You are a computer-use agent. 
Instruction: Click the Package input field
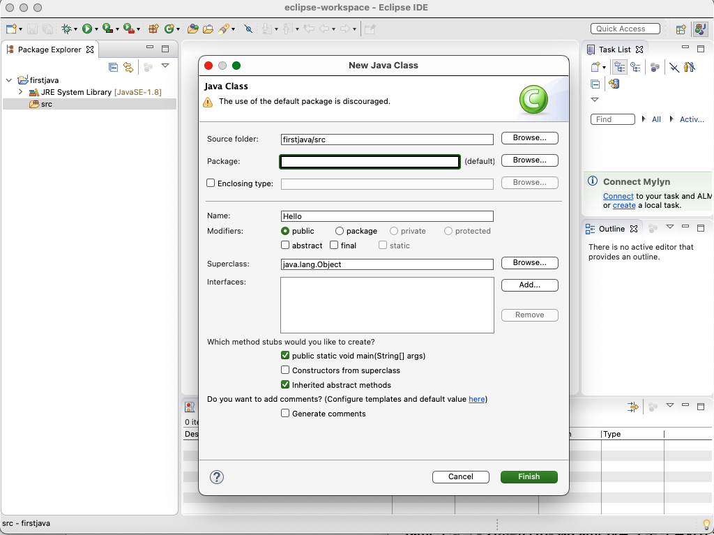pos(370,162)
